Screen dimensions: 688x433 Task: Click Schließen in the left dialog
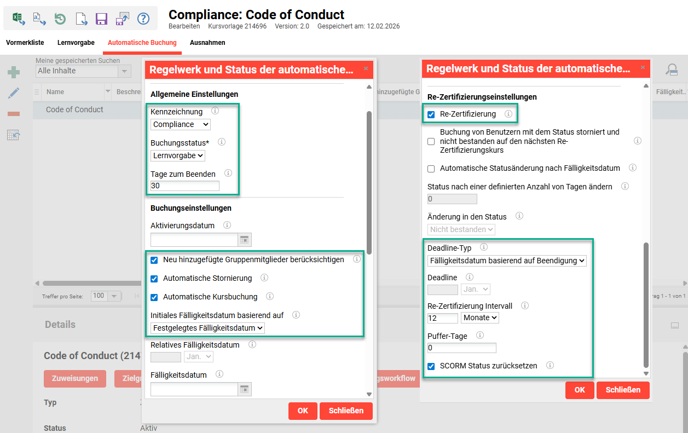point(346,411)
